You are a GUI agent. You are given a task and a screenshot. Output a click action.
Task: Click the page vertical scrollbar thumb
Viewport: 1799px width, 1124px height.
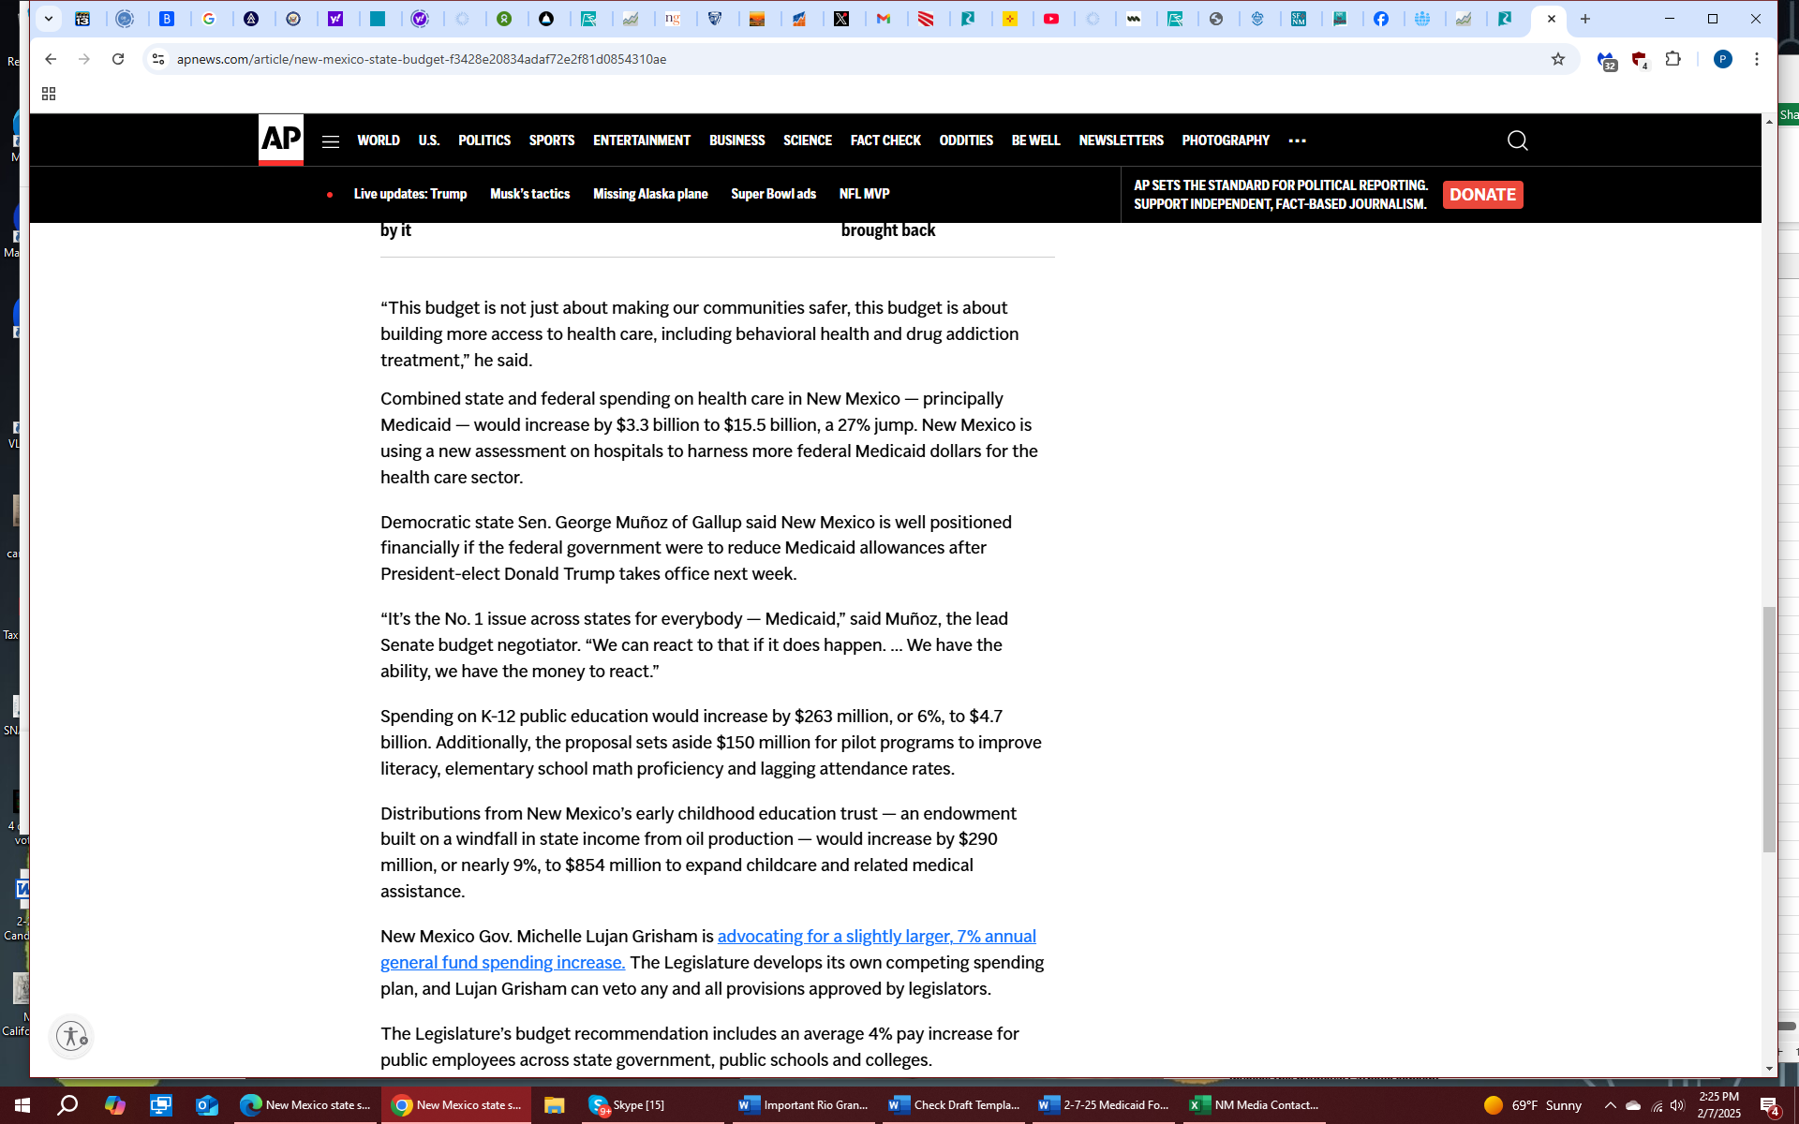tap(1769, 729)
